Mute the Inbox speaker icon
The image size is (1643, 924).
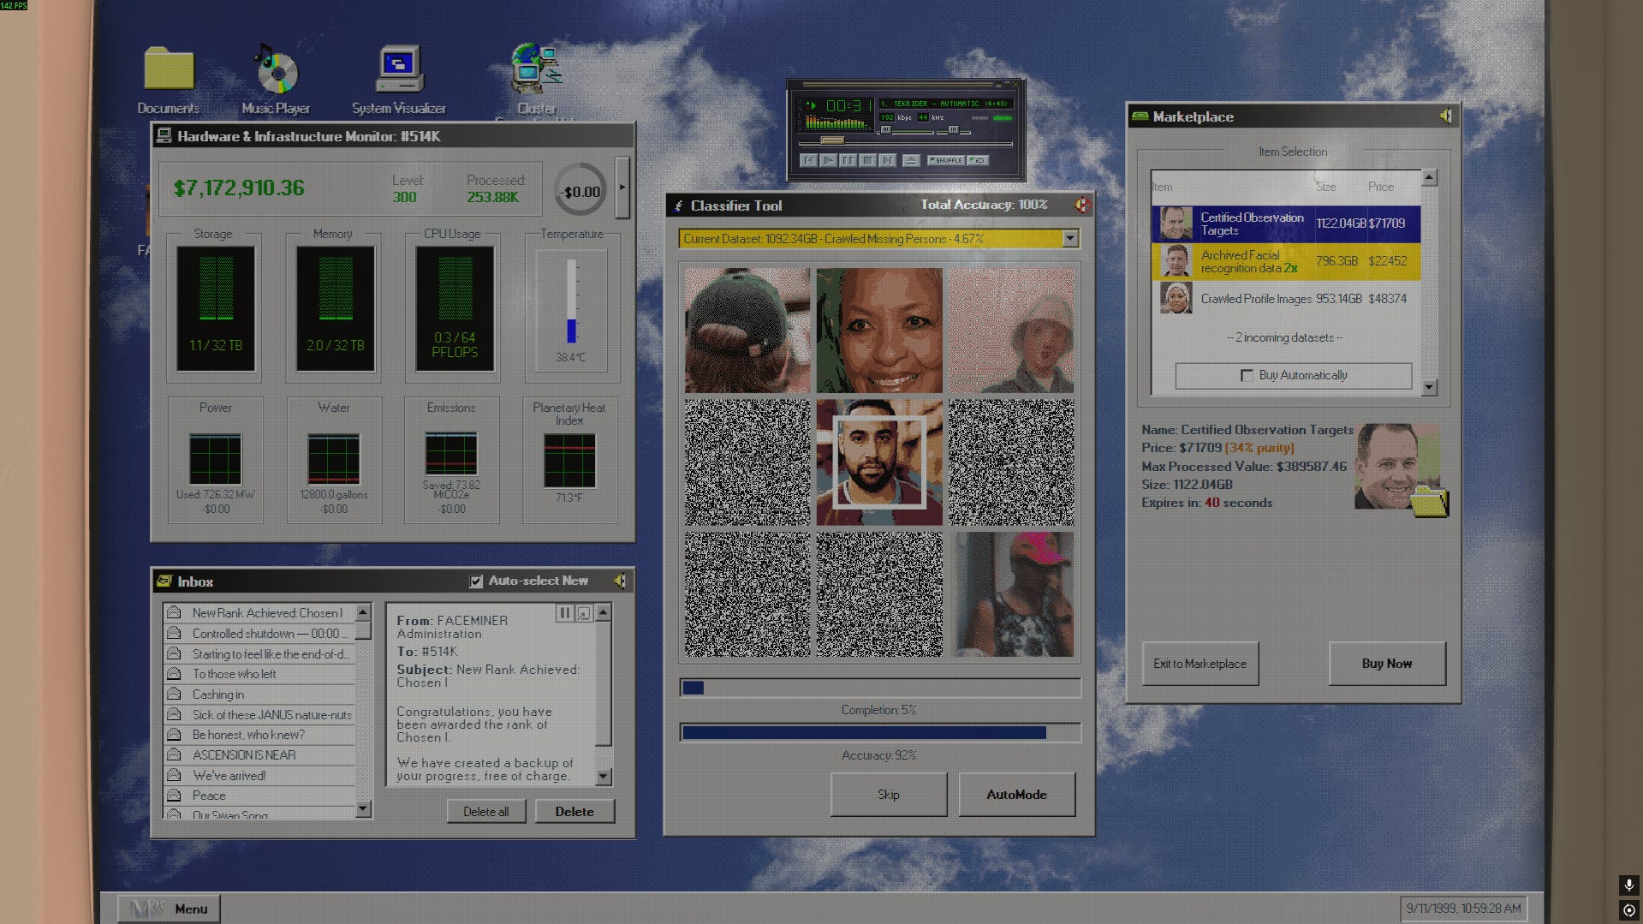point(619,581)
